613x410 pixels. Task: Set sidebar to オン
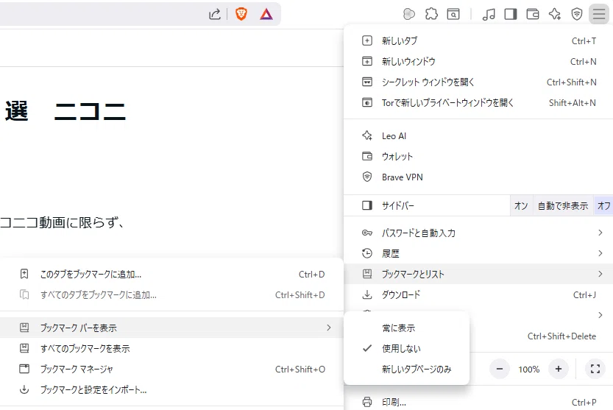(x=521, y=205)
